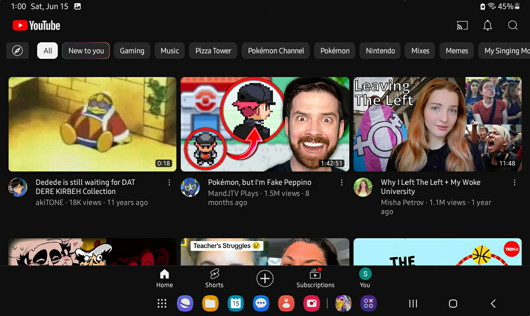Open options for the Dedede video

[169, 182]
